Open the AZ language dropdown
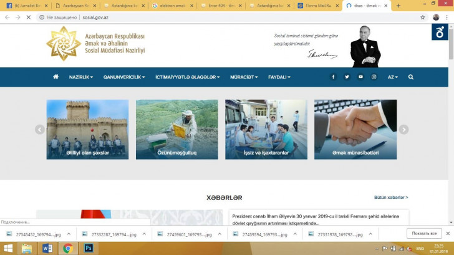 (393, 77)
